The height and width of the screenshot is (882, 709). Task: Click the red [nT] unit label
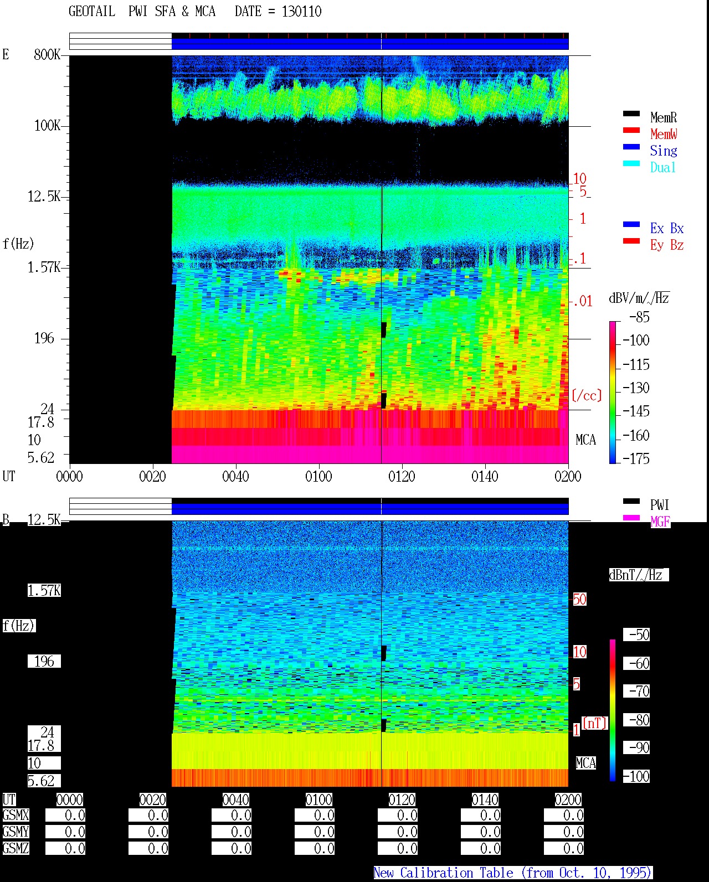coord(595,723)
